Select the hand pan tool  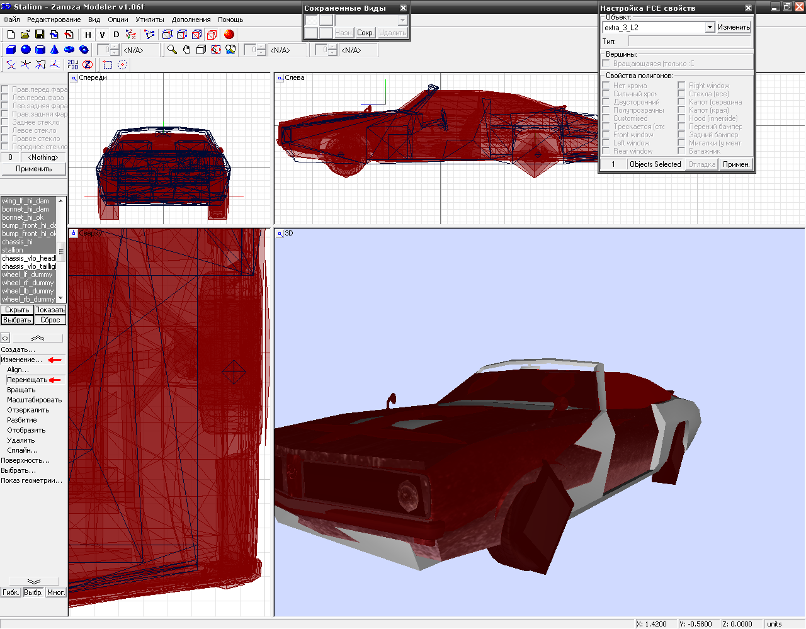187,50
